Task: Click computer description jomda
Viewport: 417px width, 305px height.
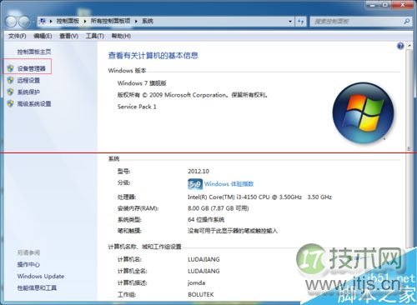Action: tap(196, 282)
